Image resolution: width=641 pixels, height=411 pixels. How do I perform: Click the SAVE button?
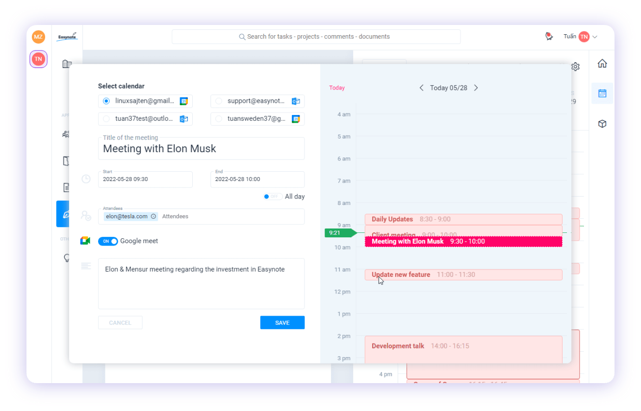282,323
